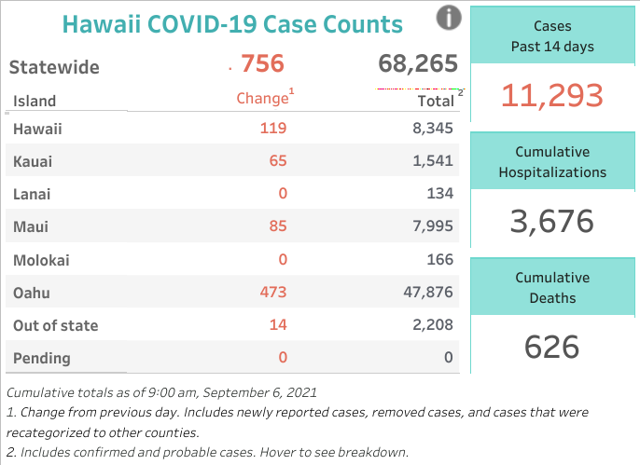The image size is (640, 465).
Task: Select the Island column header
Action: click(35, 101)
